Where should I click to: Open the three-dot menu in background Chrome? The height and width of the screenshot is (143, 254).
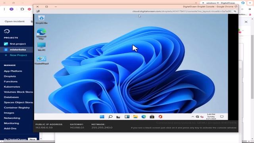(x=4, y=9)
